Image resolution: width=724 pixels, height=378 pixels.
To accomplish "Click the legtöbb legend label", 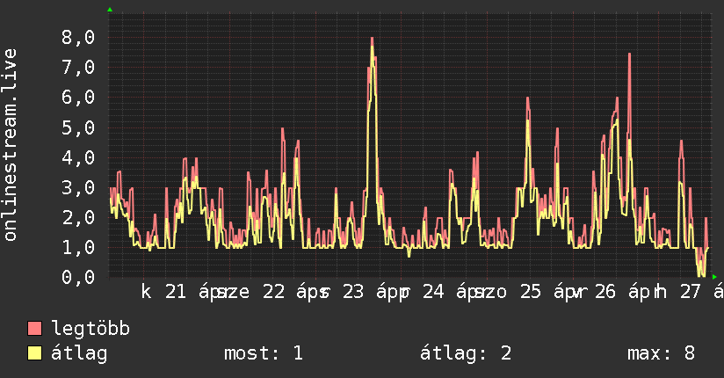I will [90, 329].
